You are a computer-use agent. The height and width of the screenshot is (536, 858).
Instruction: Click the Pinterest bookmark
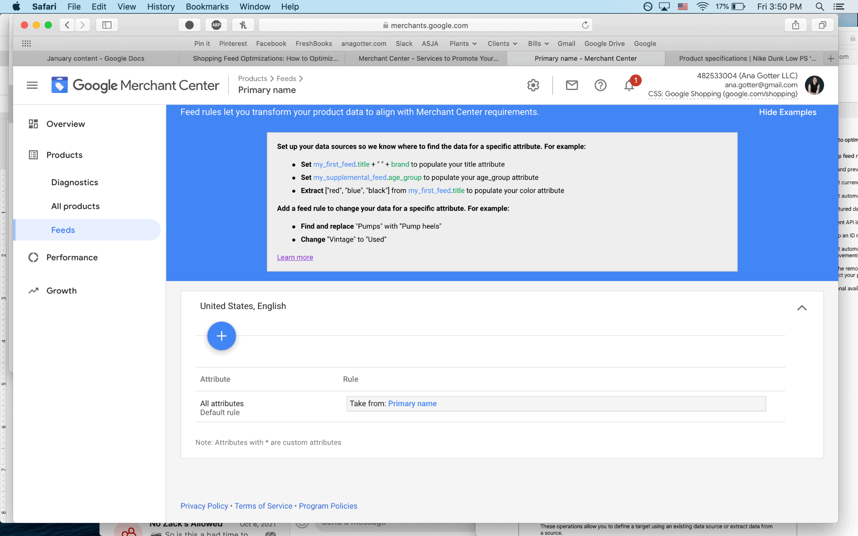point(233,44)
